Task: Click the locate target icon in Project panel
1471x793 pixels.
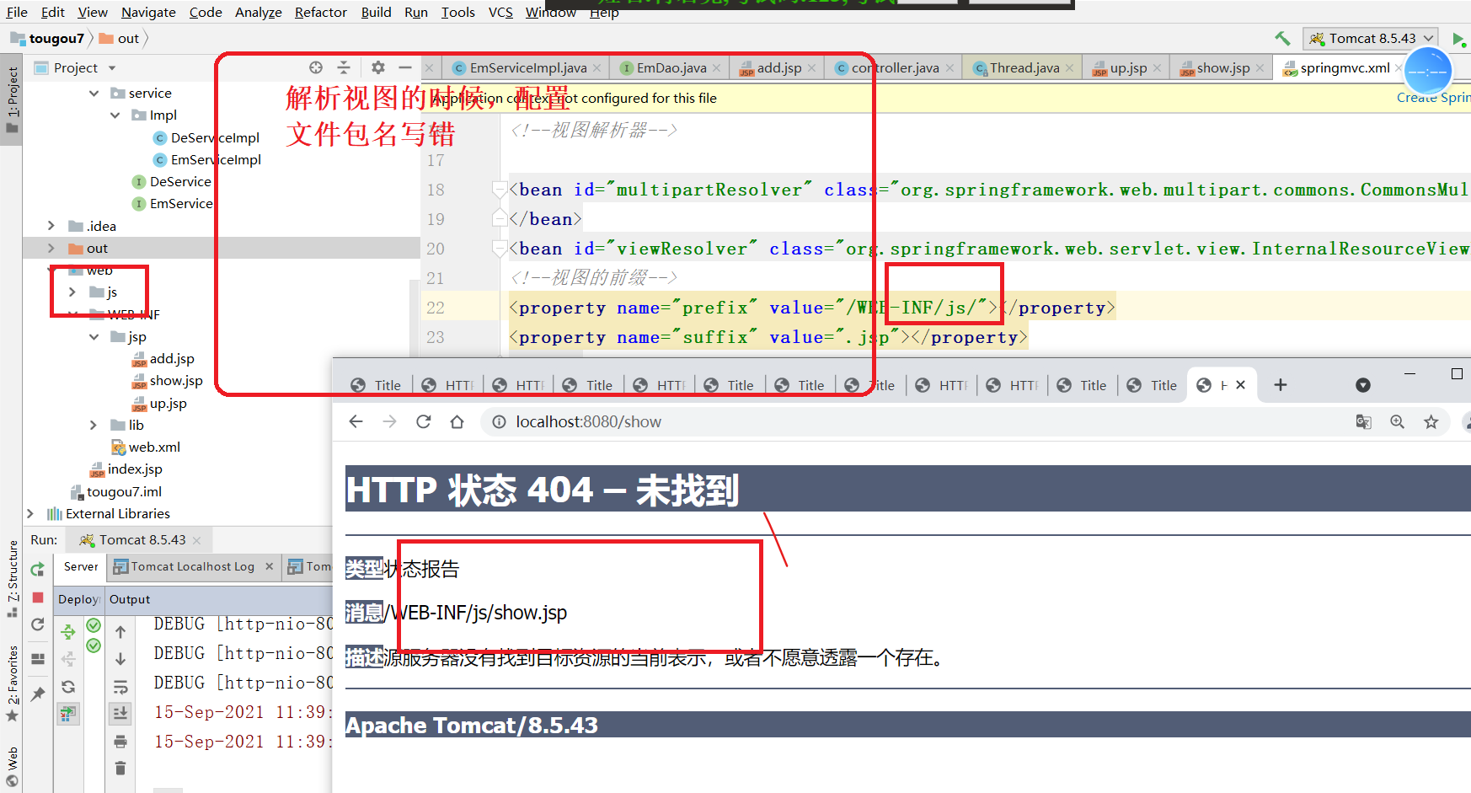Action: click(x=316, y=67)
